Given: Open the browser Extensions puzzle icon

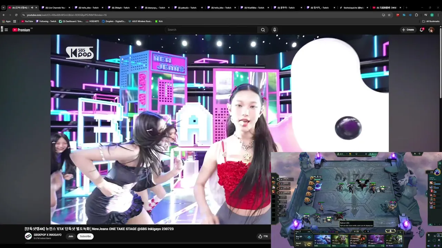Looking at the screenshot, I should click(x=416, y=15).
